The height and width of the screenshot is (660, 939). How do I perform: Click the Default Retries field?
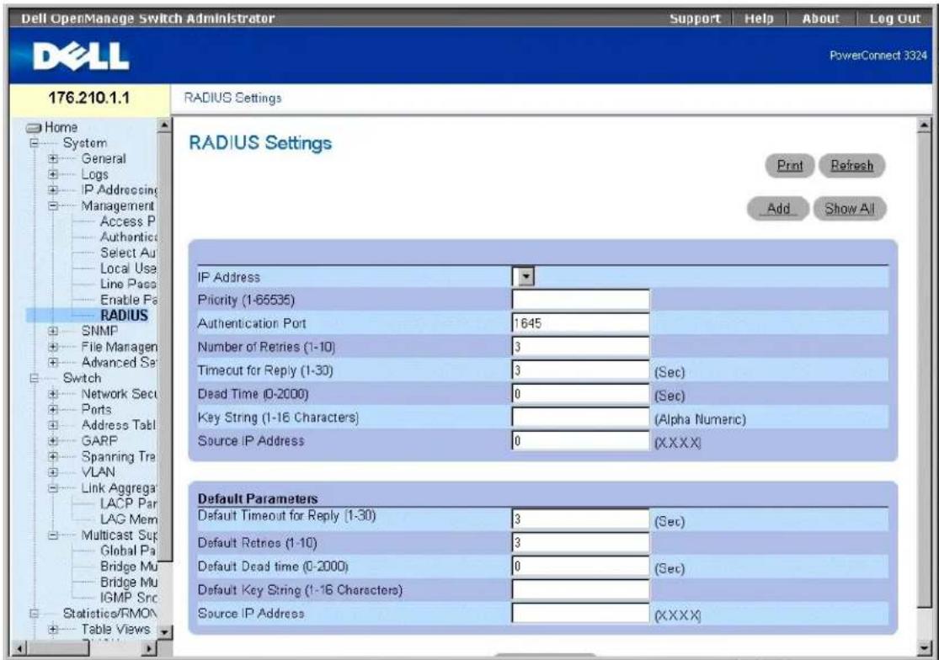point(580,543)
